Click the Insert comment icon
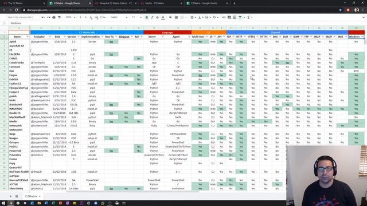 [x=229, y=17]
